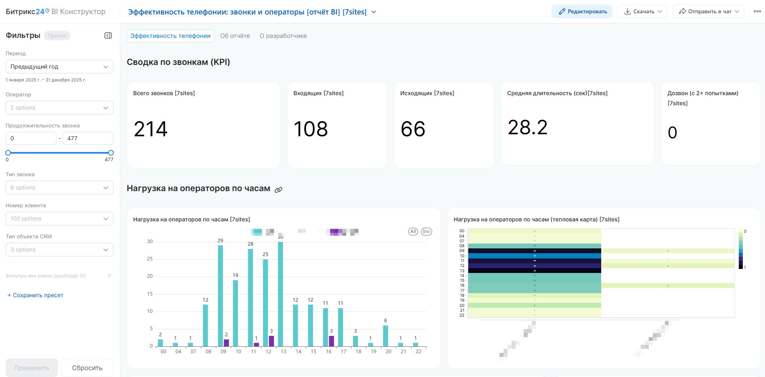Collapse the Фильтры sidebar panel icon
The image size is (765, 377).
108,35
